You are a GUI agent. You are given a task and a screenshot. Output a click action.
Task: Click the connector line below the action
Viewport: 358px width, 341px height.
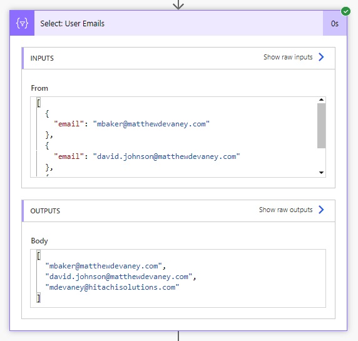(x=178, y=336)
